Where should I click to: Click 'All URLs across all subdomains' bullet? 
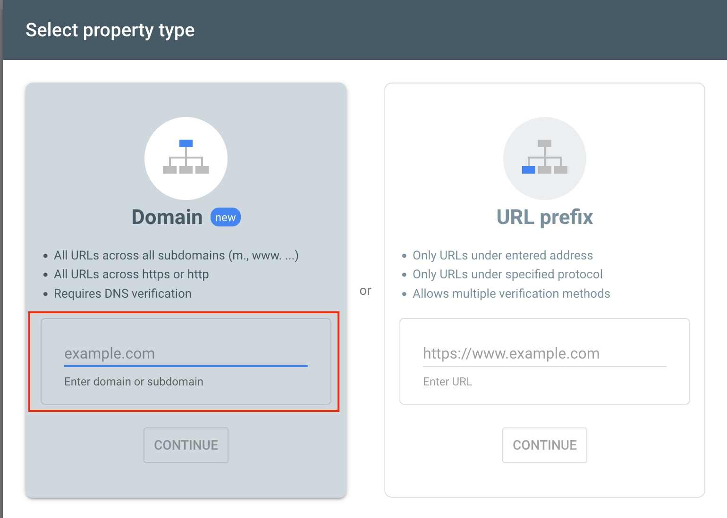(176, 255)
